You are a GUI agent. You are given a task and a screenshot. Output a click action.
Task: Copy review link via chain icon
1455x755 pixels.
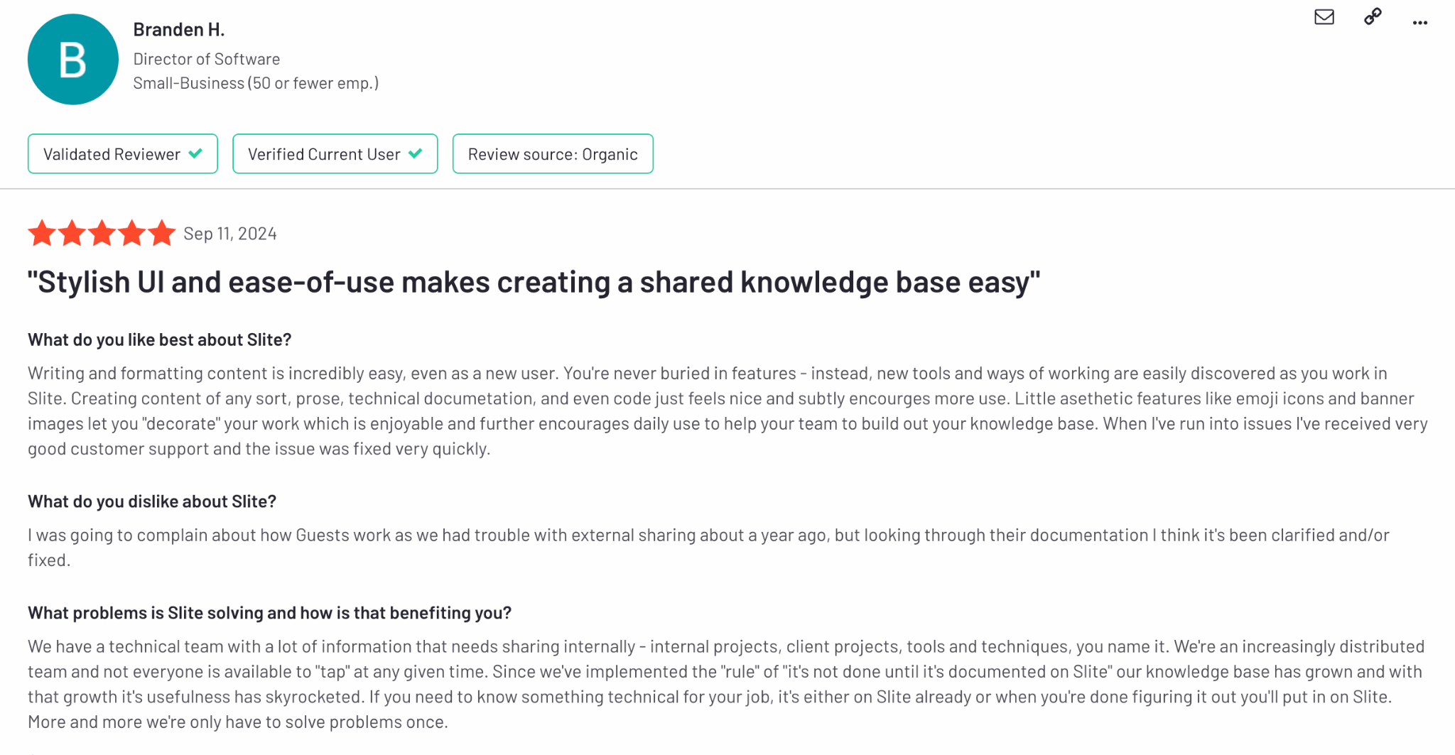click(1373, 17)
